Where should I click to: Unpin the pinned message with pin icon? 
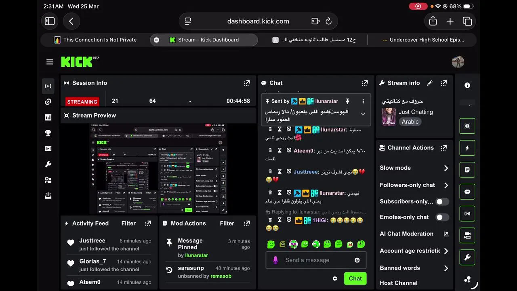point(347,101)
